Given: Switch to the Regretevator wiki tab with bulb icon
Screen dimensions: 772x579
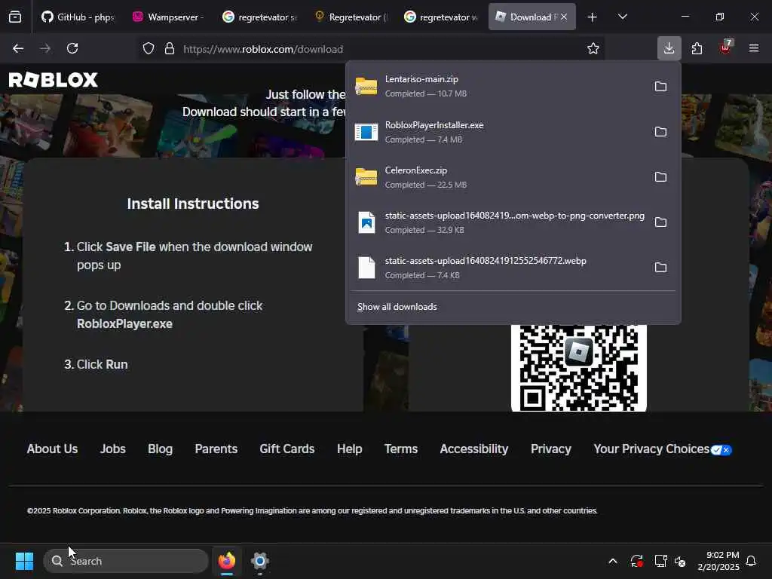Looking at the screenshot, I should coord(351,17).
